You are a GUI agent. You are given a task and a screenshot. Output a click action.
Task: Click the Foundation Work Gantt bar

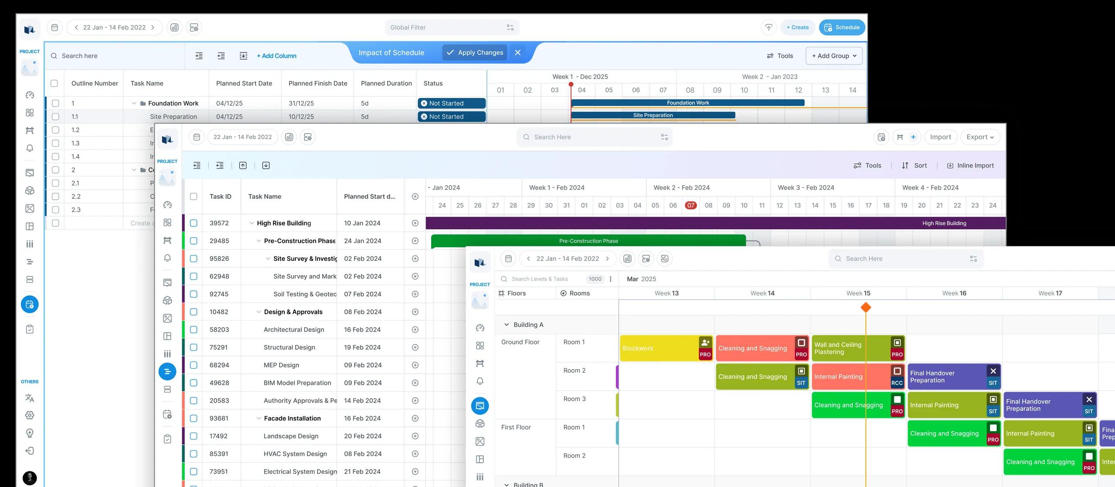tap(688, 103)
